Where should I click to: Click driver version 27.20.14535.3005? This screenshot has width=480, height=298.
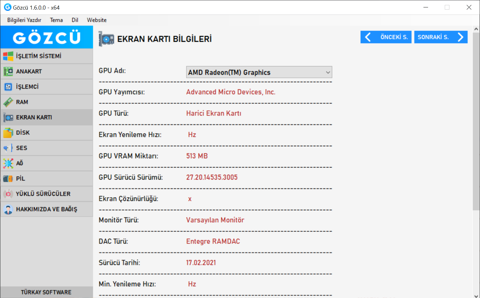click(x=212, y=177)
